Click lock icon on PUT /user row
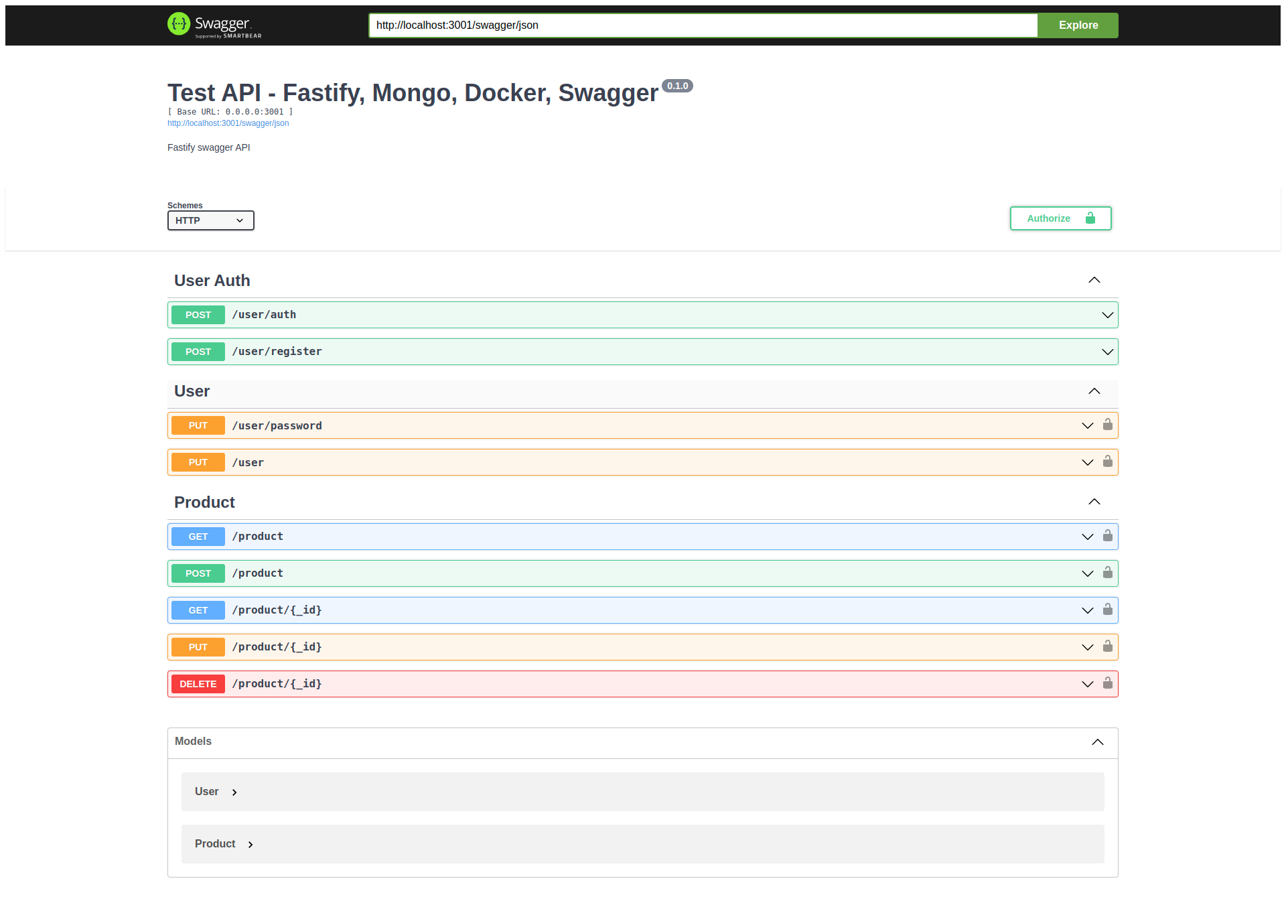 [x=1107, y=462]
